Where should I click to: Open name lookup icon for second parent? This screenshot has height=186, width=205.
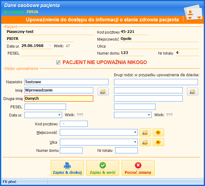tap(192, 91)
